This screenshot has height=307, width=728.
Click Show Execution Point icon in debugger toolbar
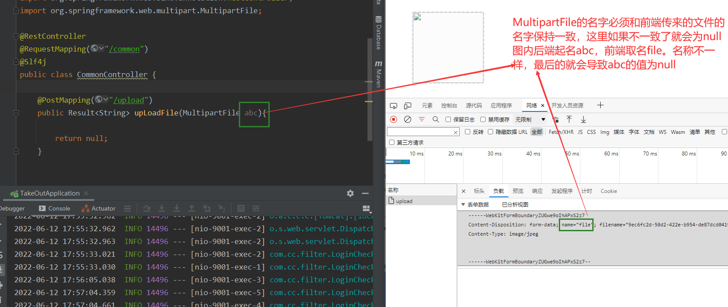(127, 208)
